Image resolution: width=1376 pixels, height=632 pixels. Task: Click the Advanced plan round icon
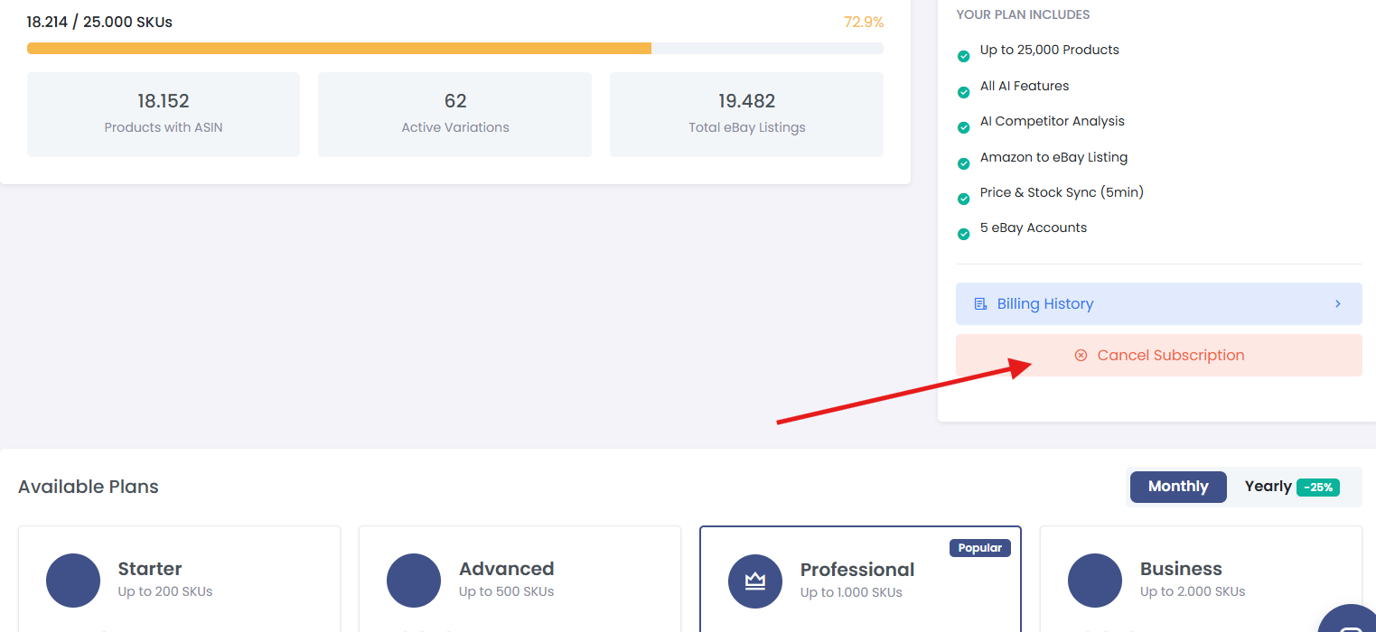point(414,581)
